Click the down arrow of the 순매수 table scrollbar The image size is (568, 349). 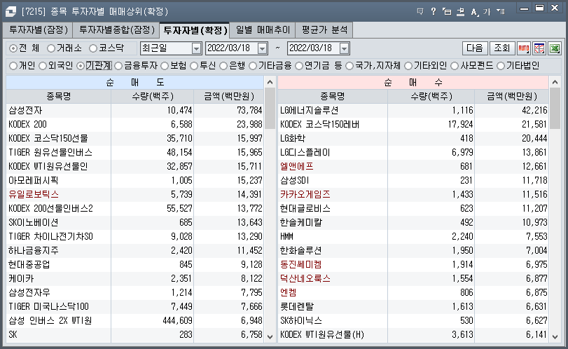click(555, 336)
